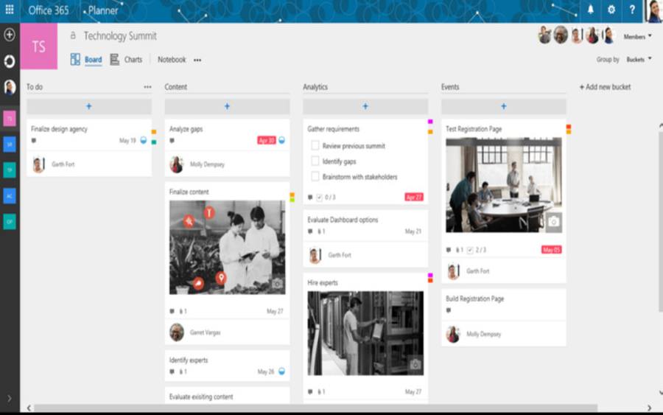Open the notifications bell
This screenshot has height=415, width=663.
[x=591, y=10]
